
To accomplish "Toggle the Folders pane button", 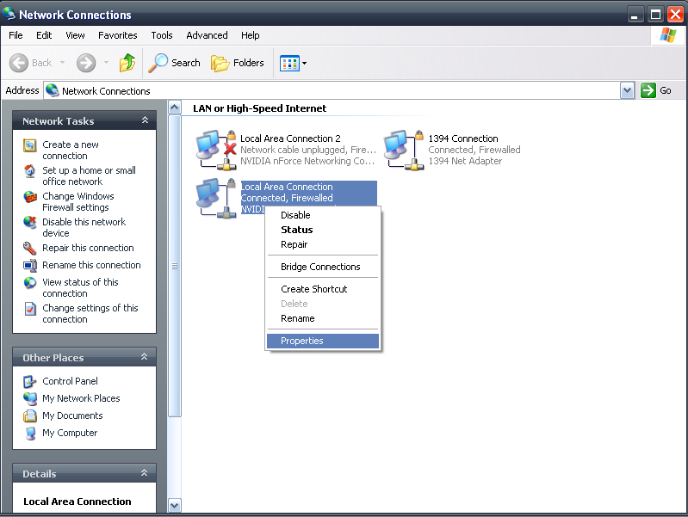I will 238,63.
